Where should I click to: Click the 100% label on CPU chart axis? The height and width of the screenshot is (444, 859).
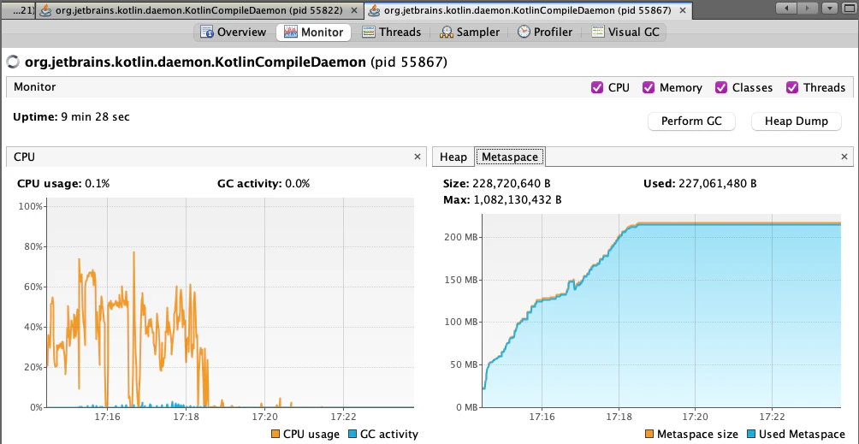click(31, 206)
